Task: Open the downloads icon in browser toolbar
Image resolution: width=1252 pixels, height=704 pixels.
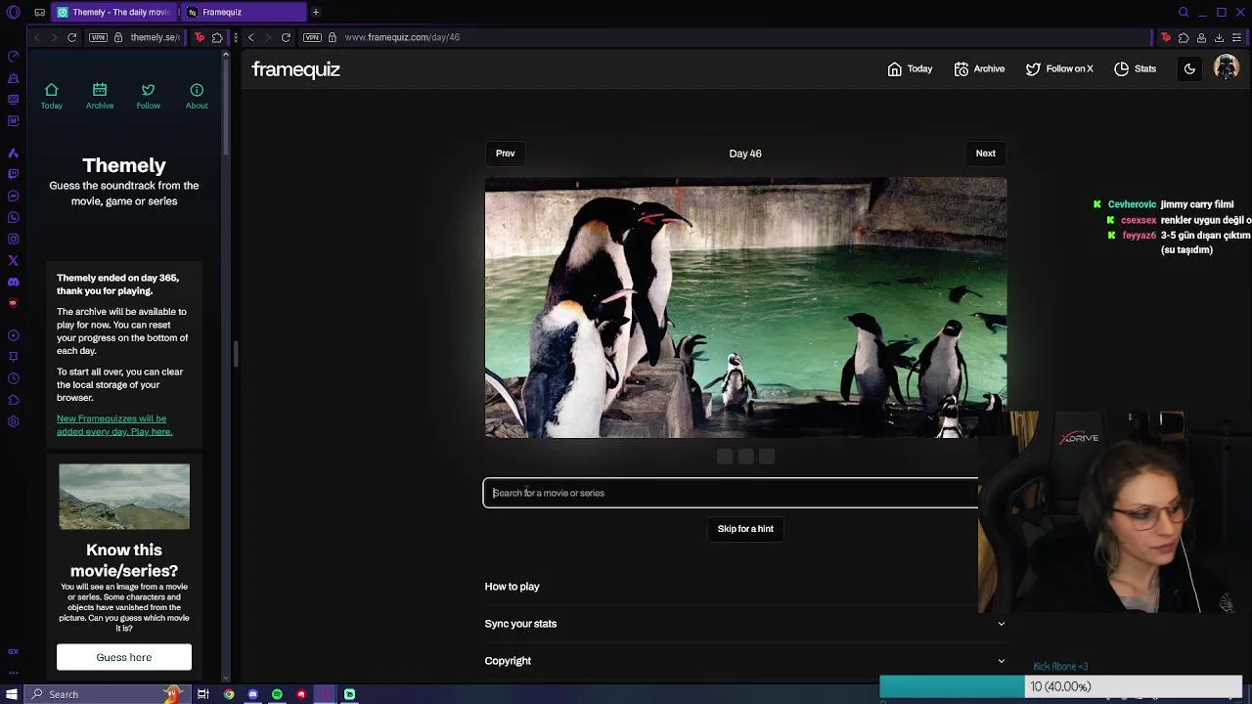Action: tap(1219, 37)
